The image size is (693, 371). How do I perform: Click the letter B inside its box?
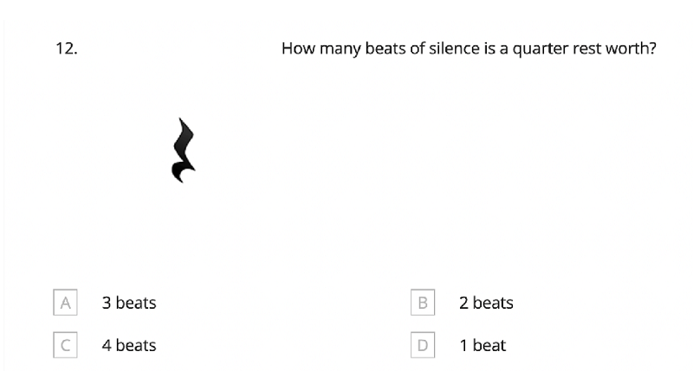pos(423,303)
